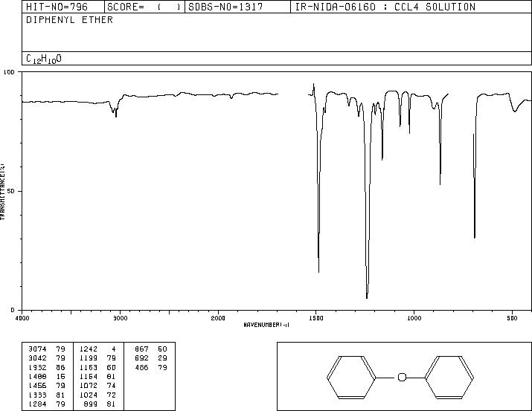Image resolution: width=532 pixels, height=411 pixels.
Task: Click transmittance value 72 beside 1024
Action: [112, 395]
